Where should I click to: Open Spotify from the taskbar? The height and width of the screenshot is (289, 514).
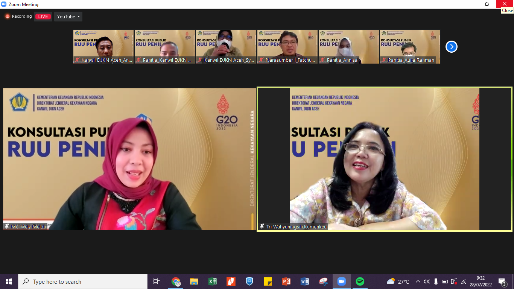pos(360,281)
